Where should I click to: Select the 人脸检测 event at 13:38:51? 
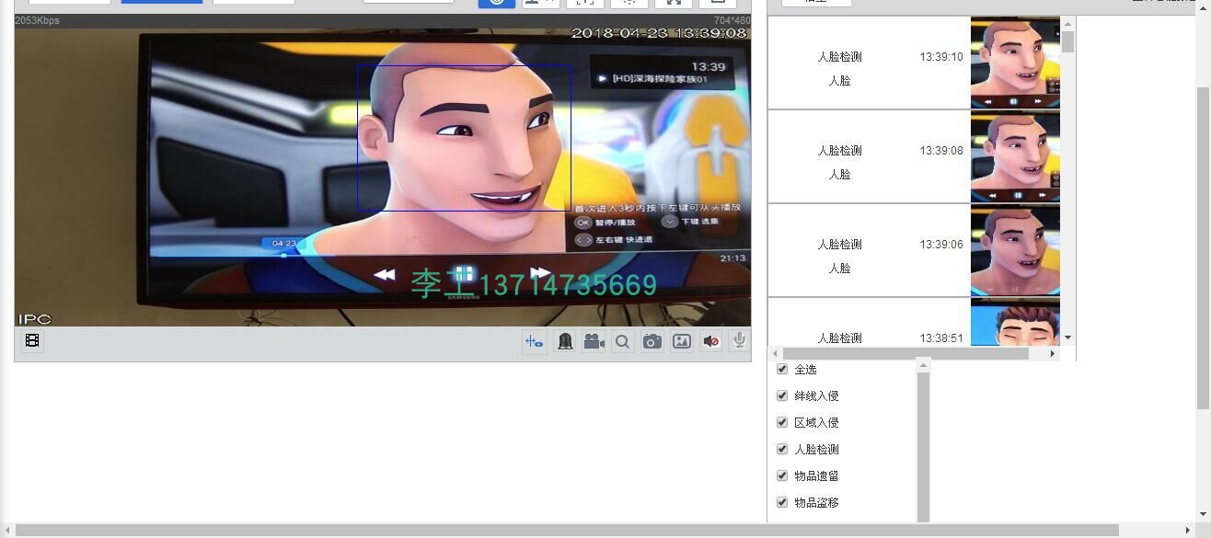(x=839, y=338)
